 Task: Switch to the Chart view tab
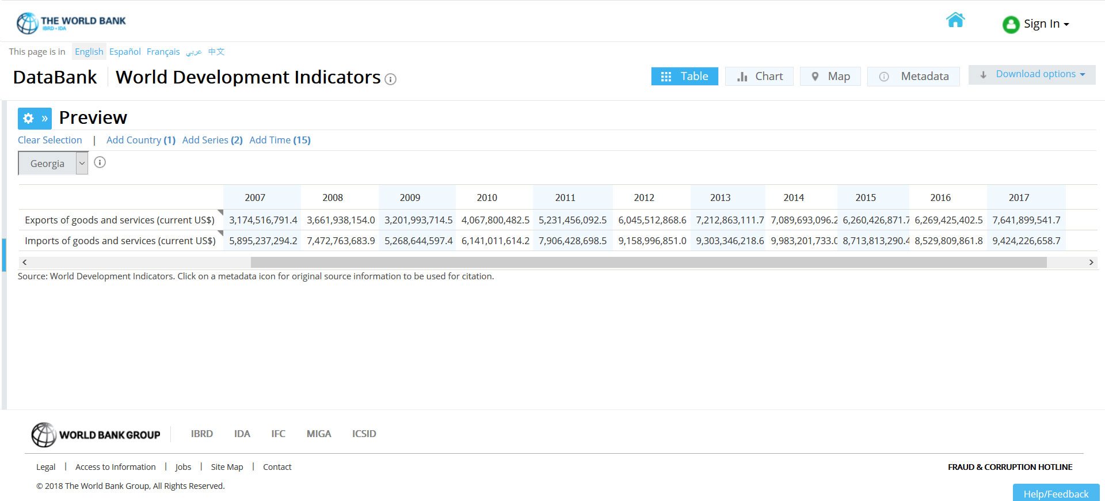(x=759, y=76)
